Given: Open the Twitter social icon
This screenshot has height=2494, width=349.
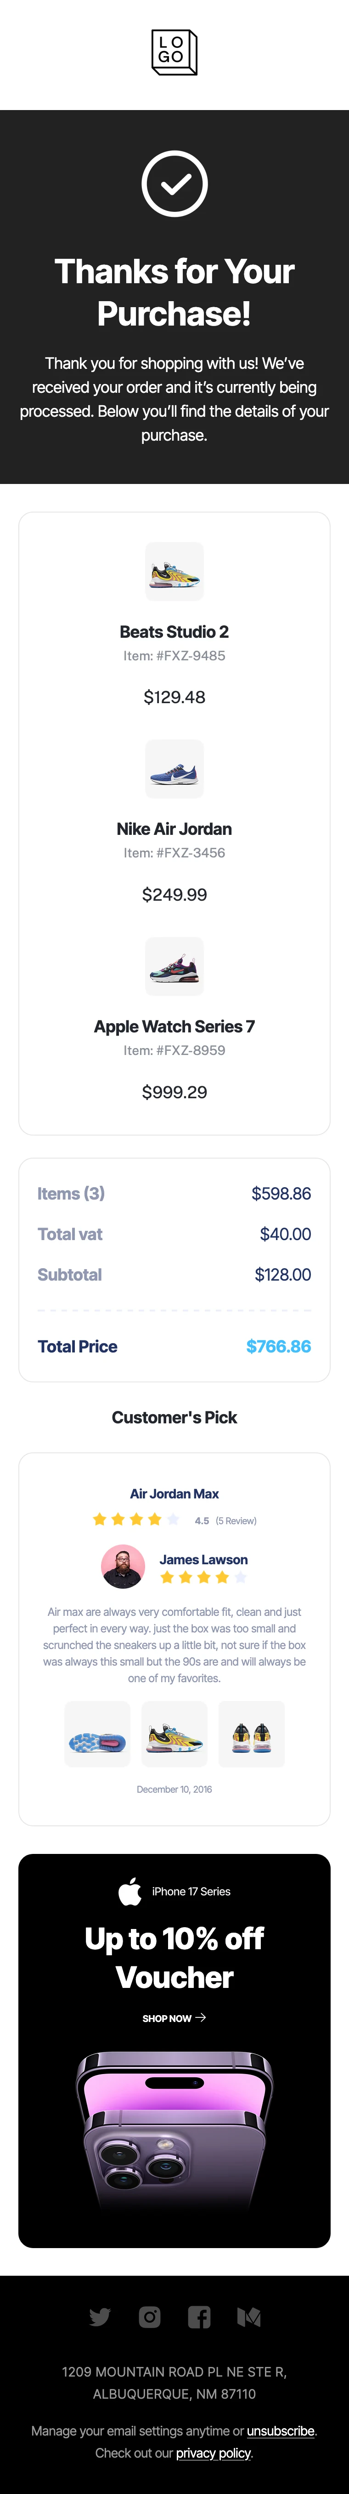Looking at the screenshot, I should pos(100,2316).
